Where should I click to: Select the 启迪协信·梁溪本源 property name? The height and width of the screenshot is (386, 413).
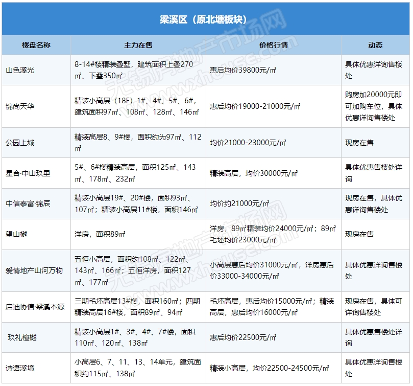click(35, 307)
